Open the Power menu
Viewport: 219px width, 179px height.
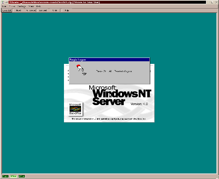pyautogui.click(x=12, y=6)
